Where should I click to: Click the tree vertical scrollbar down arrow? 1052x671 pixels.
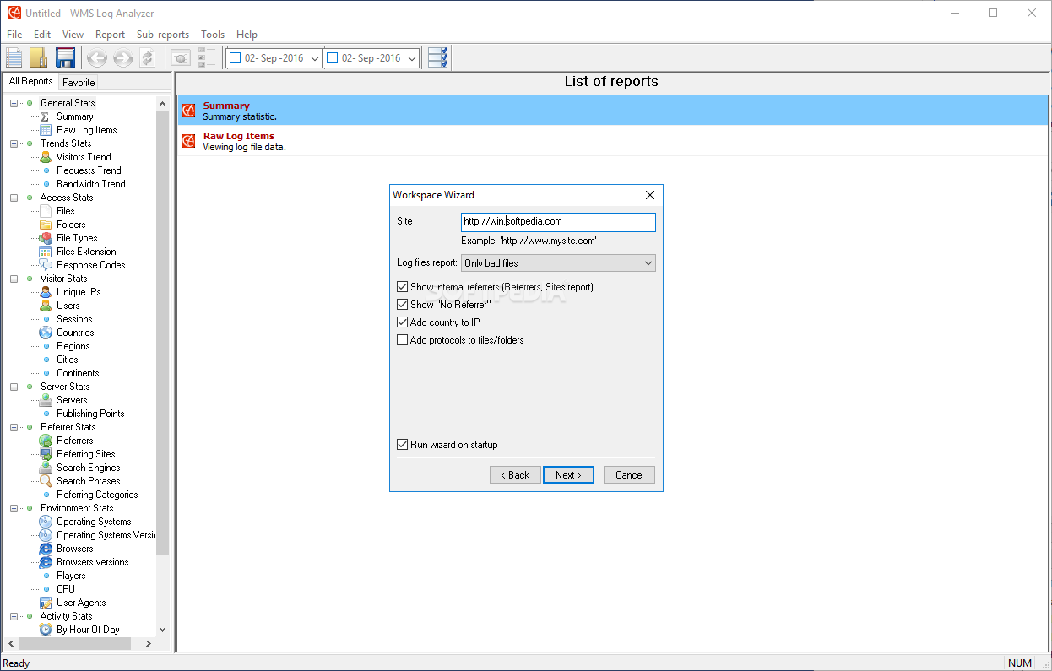[x=163, y=630]
